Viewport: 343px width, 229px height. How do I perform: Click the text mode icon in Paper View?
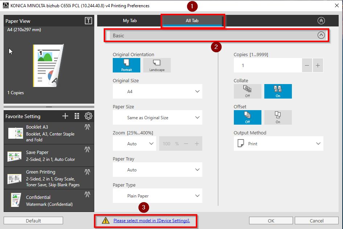click(88, 21)
